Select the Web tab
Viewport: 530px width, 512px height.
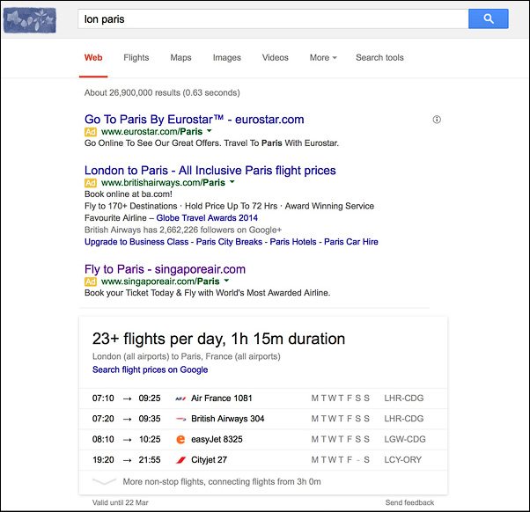93,58
